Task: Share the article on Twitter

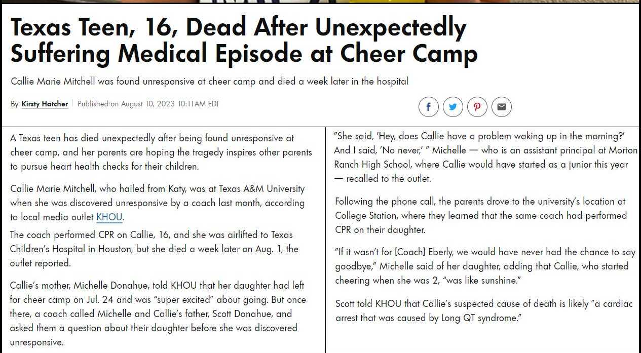Action: coord(453,107)
